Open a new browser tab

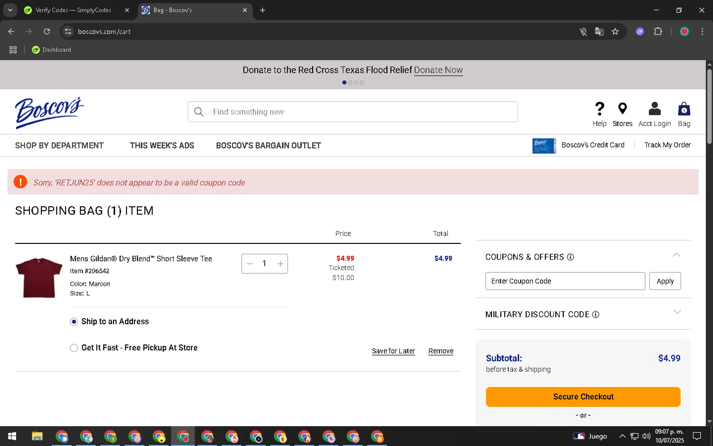262,10
